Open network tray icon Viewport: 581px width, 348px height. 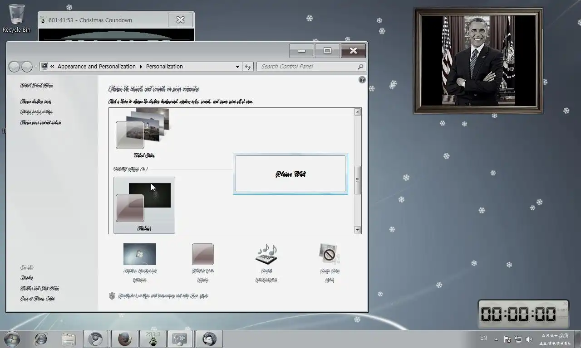[x=518, y=339]
